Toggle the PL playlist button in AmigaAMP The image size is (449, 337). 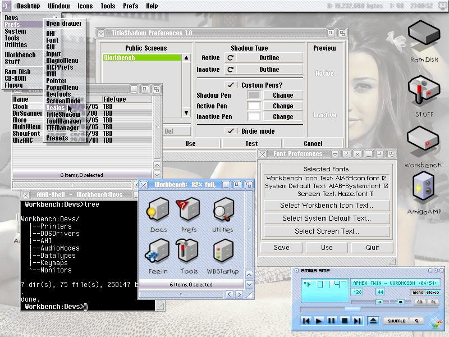(433, 302)
